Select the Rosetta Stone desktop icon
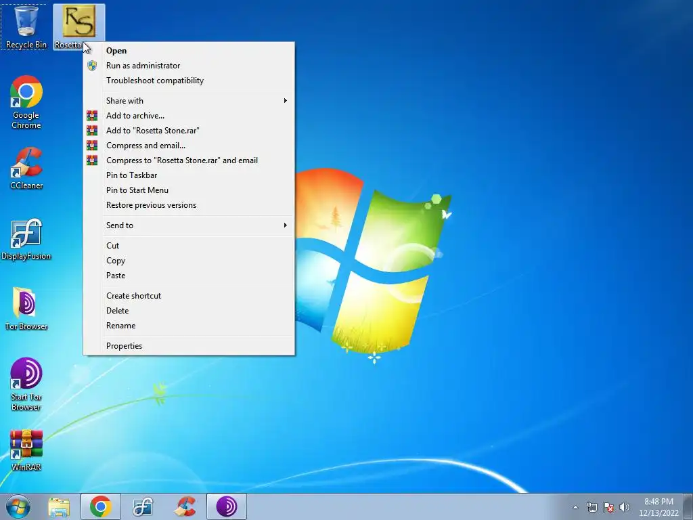Viewport: 693px width, 520px height. pyautogui.click(x=79, y=26)
